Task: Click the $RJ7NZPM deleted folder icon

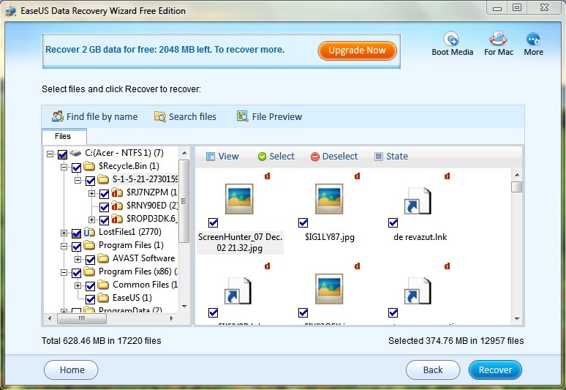Action: pos(117,192)
